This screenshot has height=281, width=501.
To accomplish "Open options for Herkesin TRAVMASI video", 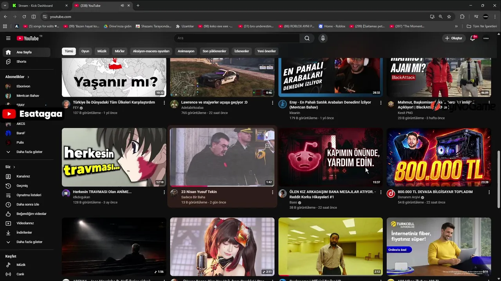I will pos(164,192).
